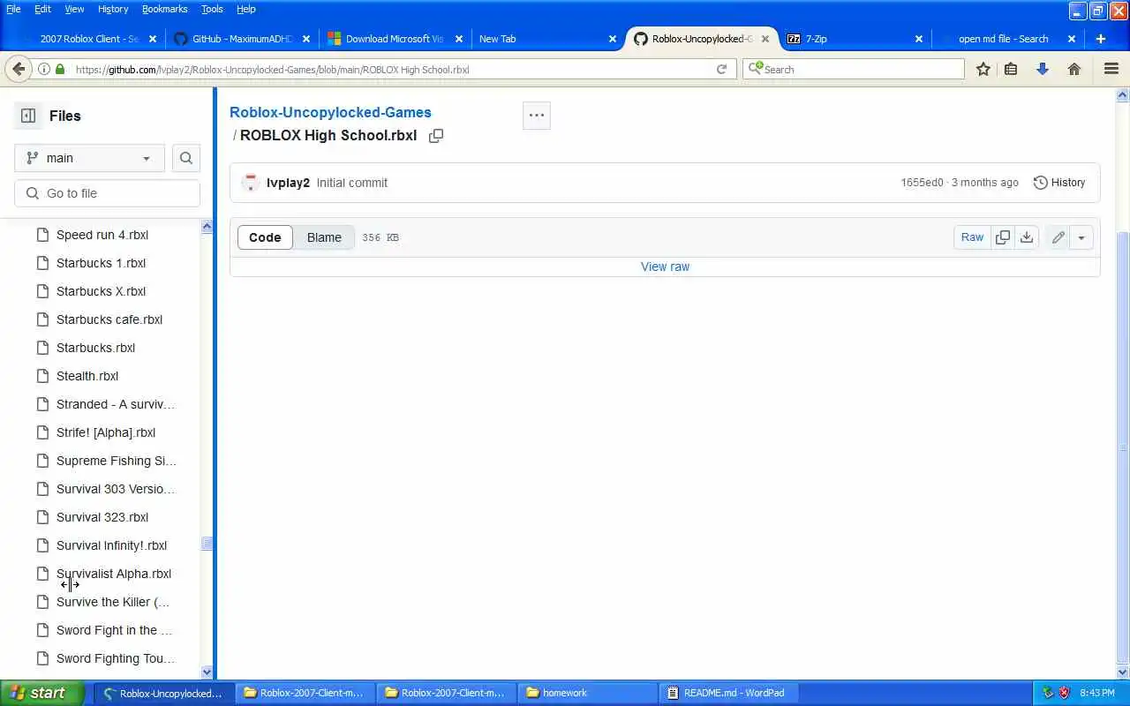Viewport: 1130px width, 706px height.
Task: Open new tab plus button
Action: pos(1101,39)
